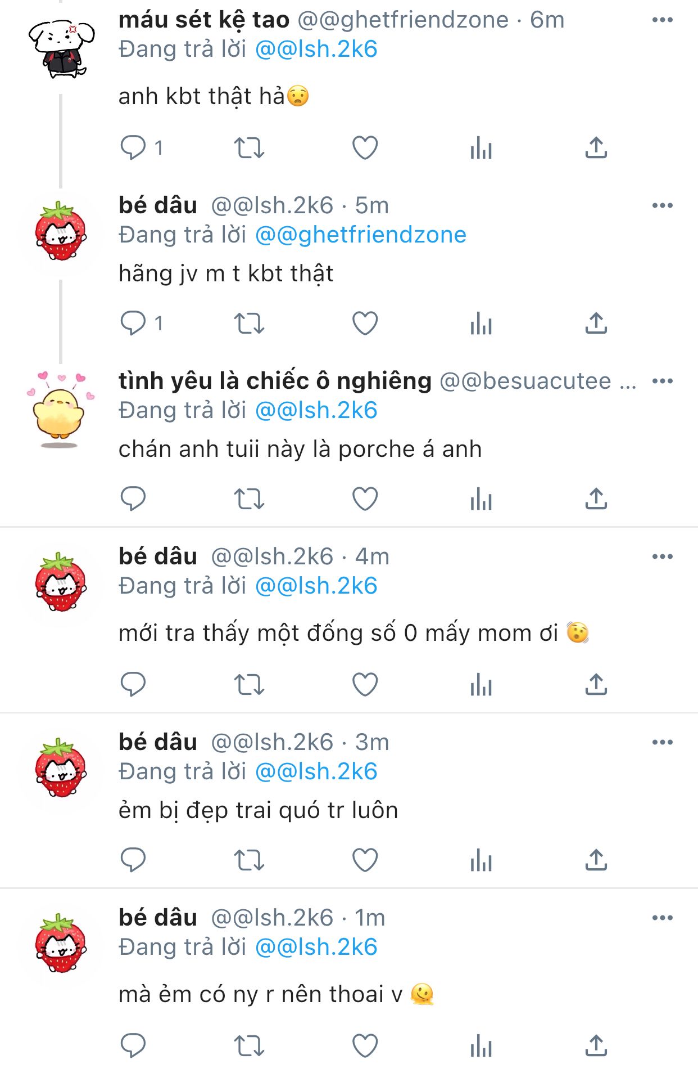The height and width of the screenshot is (1073, 698).
Task: Retweet the "mà ẻm có ny r nên thoai v" tweet
Action: [x=249, y=1046]
